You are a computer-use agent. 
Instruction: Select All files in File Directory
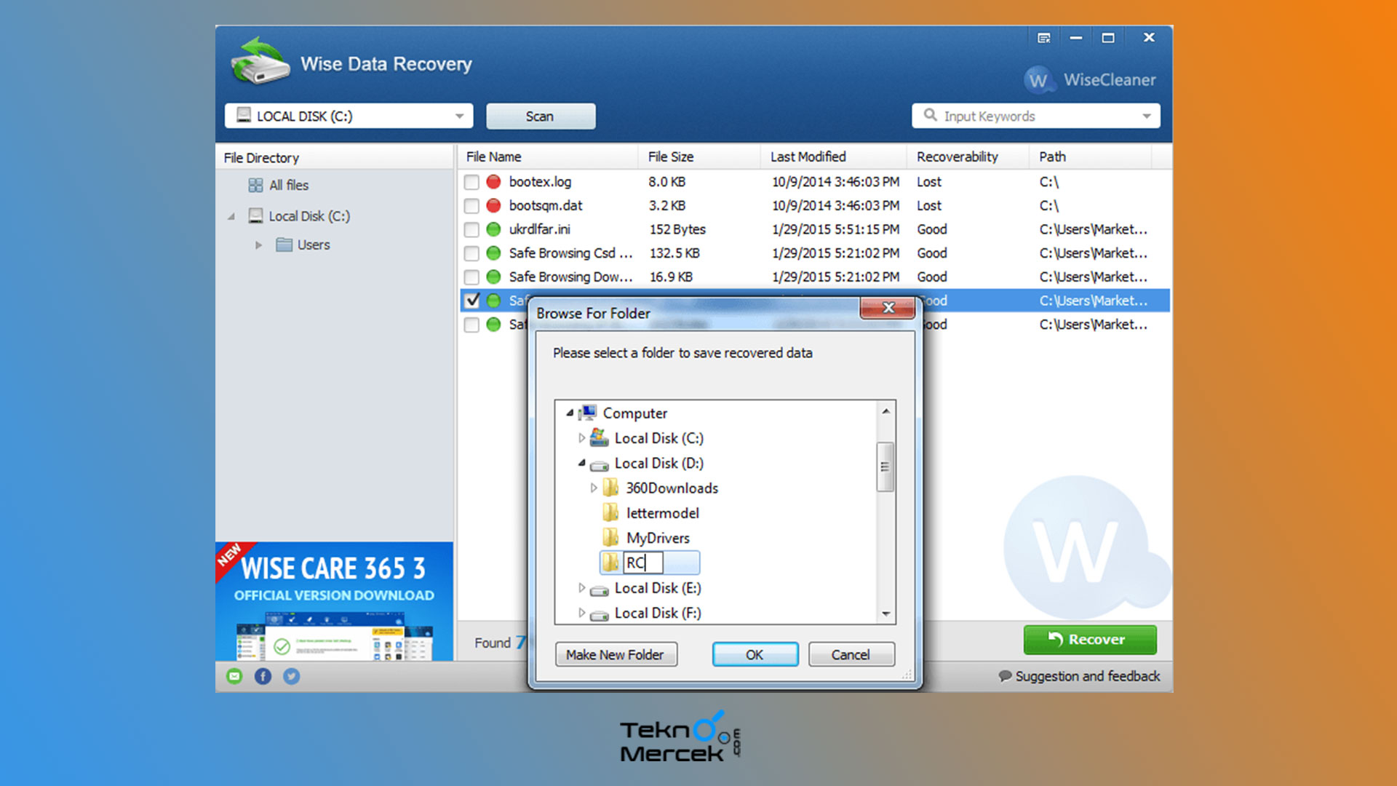[x=288, y=185]
